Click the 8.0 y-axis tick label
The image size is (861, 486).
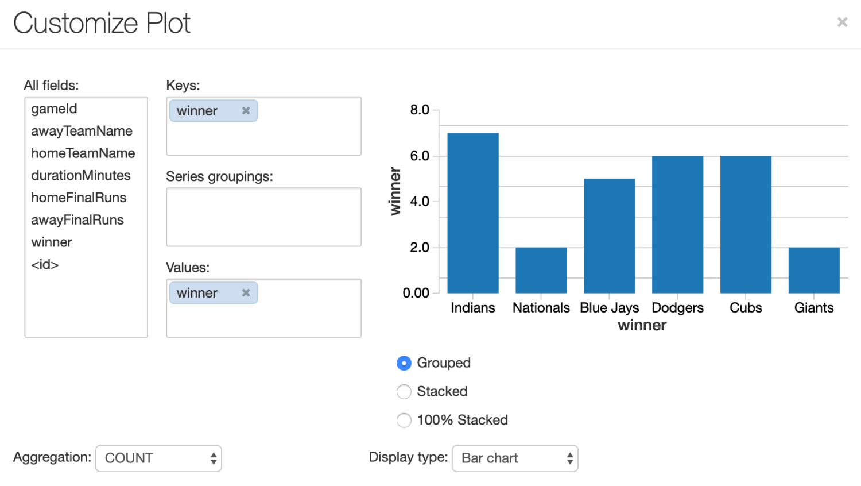pyautogui.click(x=420, y=110)
